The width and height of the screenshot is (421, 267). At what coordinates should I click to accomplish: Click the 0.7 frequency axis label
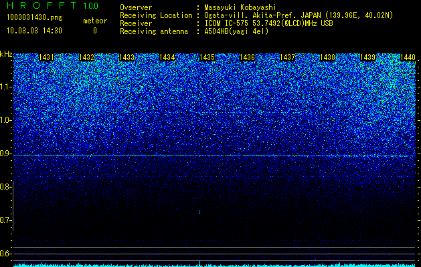point(5,220)
